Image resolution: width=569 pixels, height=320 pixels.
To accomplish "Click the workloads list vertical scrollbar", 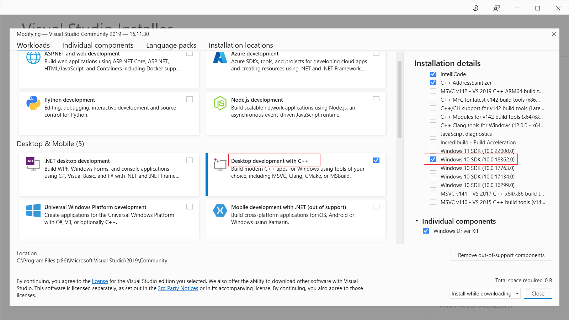I will [x=399, y=100].
